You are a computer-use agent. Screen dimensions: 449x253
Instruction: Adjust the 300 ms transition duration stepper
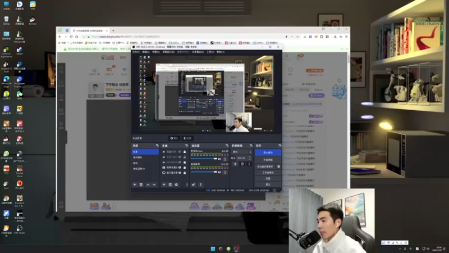tap(249, 158)
